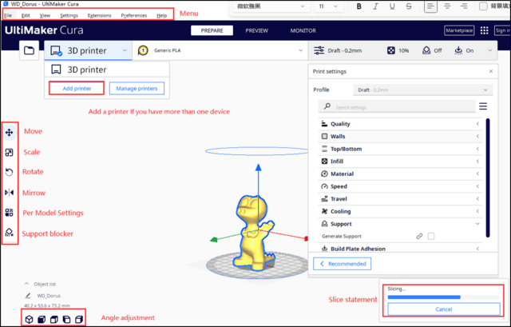Click link icon beside Generate Support

[419, 237]
